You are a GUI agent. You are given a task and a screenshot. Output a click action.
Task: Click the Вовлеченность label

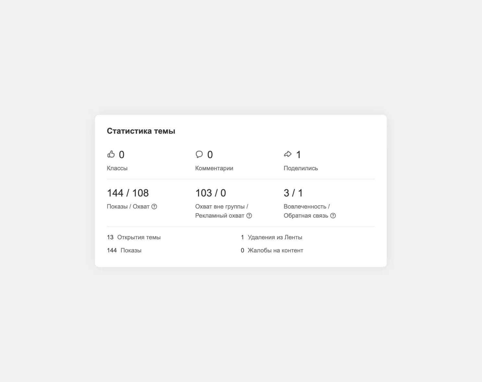point(306,207)
